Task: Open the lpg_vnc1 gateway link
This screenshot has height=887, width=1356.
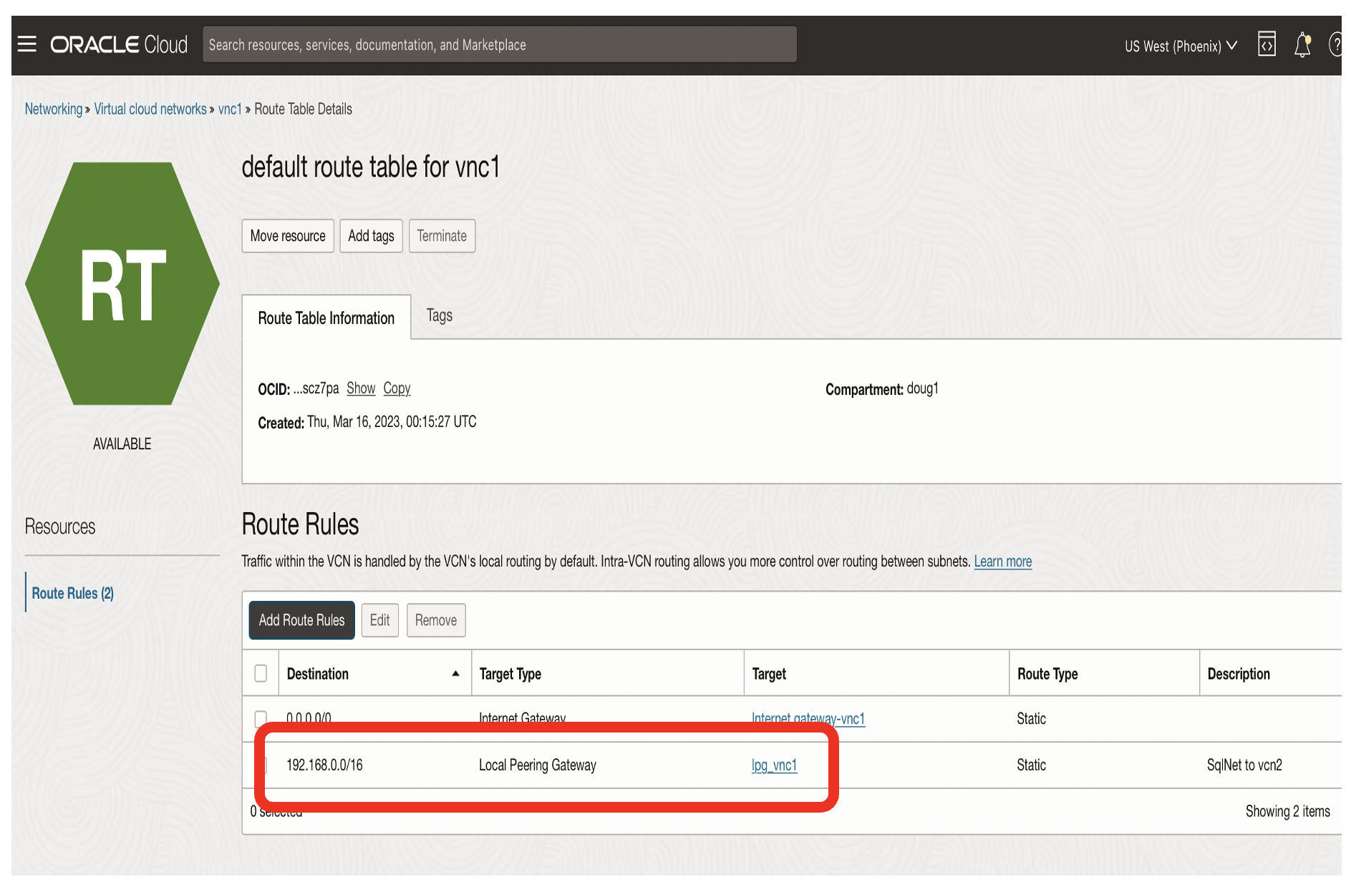Action: (774, 765)
